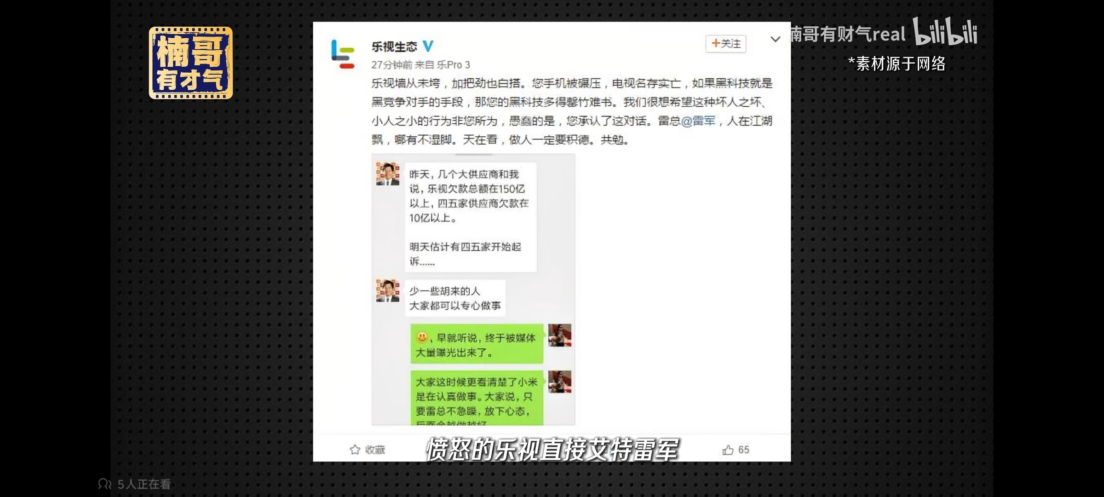Click the 楠哥有财气real uploader watermark text
This screenshot has width=1104, height=497.
click(x=848, y=34)
